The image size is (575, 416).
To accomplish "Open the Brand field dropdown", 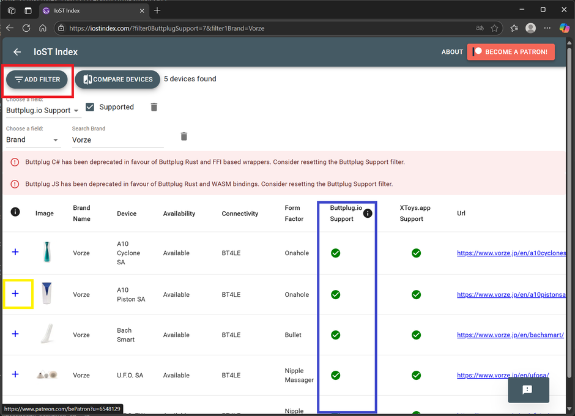I will tap(33, 139).
